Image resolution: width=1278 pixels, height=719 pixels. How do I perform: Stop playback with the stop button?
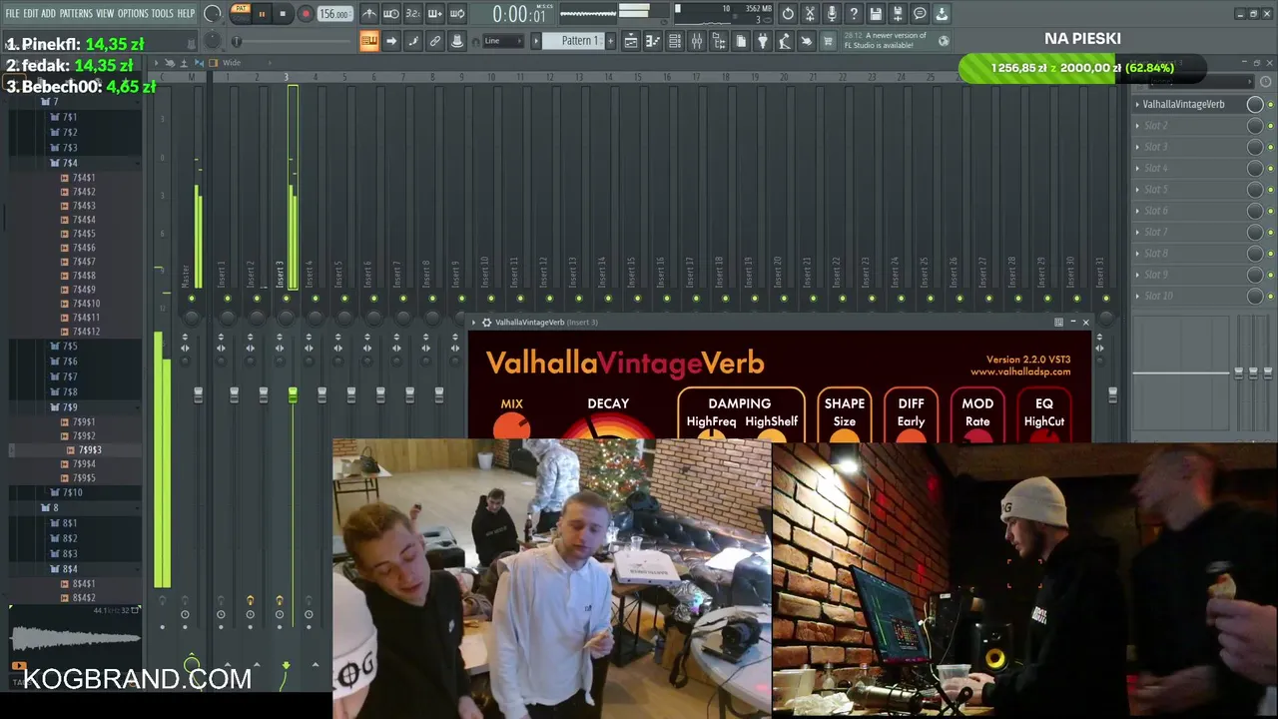click(283, 14)
